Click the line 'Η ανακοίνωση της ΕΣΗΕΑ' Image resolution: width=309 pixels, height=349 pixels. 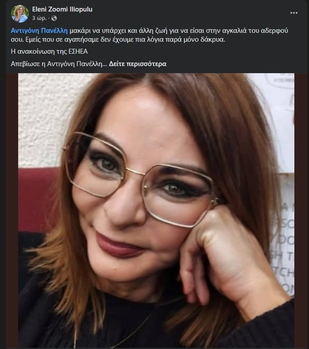[x=49, y=51]
